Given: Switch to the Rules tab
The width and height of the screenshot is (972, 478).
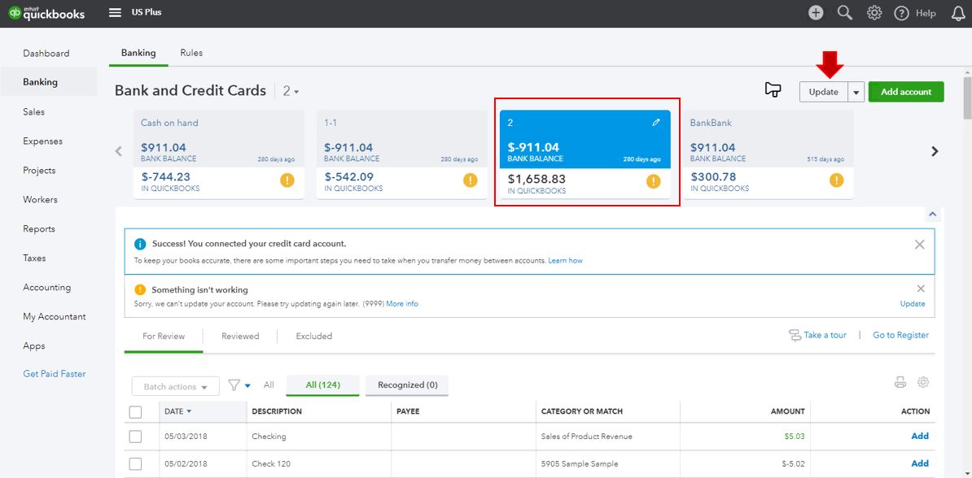Looking at the screenshot, I should [191, 52].
